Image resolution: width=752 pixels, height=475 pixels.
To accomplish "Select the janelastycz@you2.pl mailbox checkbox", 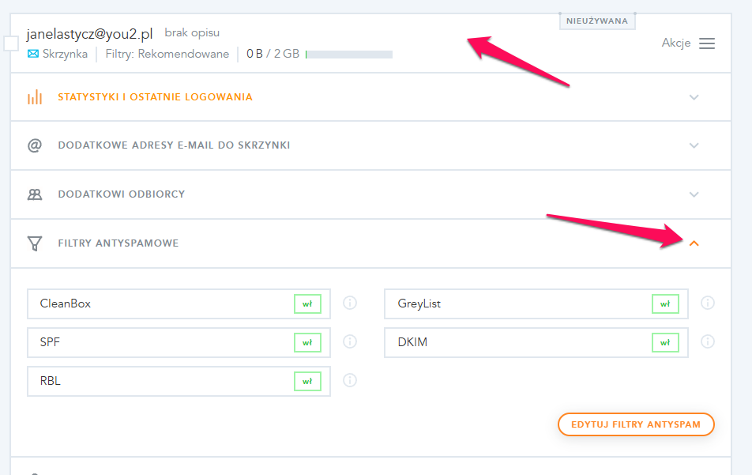I will pos(11,43).
